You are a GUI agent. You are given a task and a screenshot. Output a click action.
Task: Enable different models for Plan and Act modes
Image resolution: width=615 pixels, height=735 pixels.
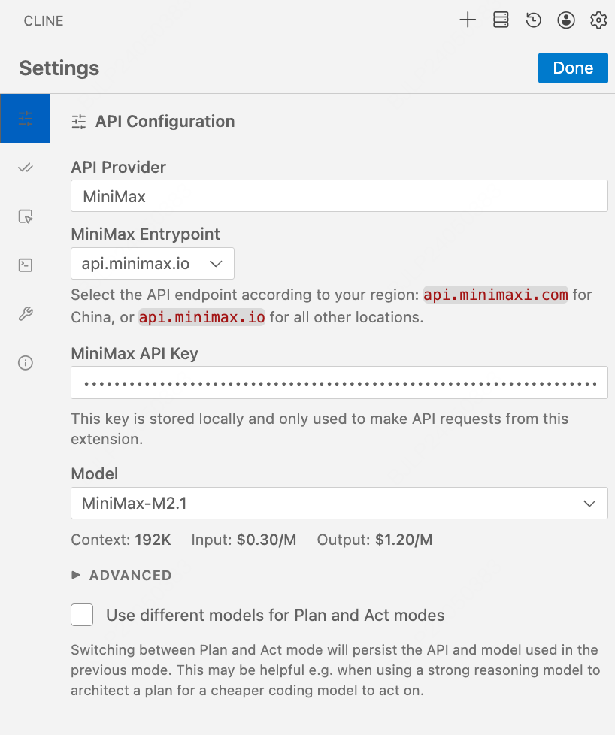pyautogui.click(x=82, y=615)
